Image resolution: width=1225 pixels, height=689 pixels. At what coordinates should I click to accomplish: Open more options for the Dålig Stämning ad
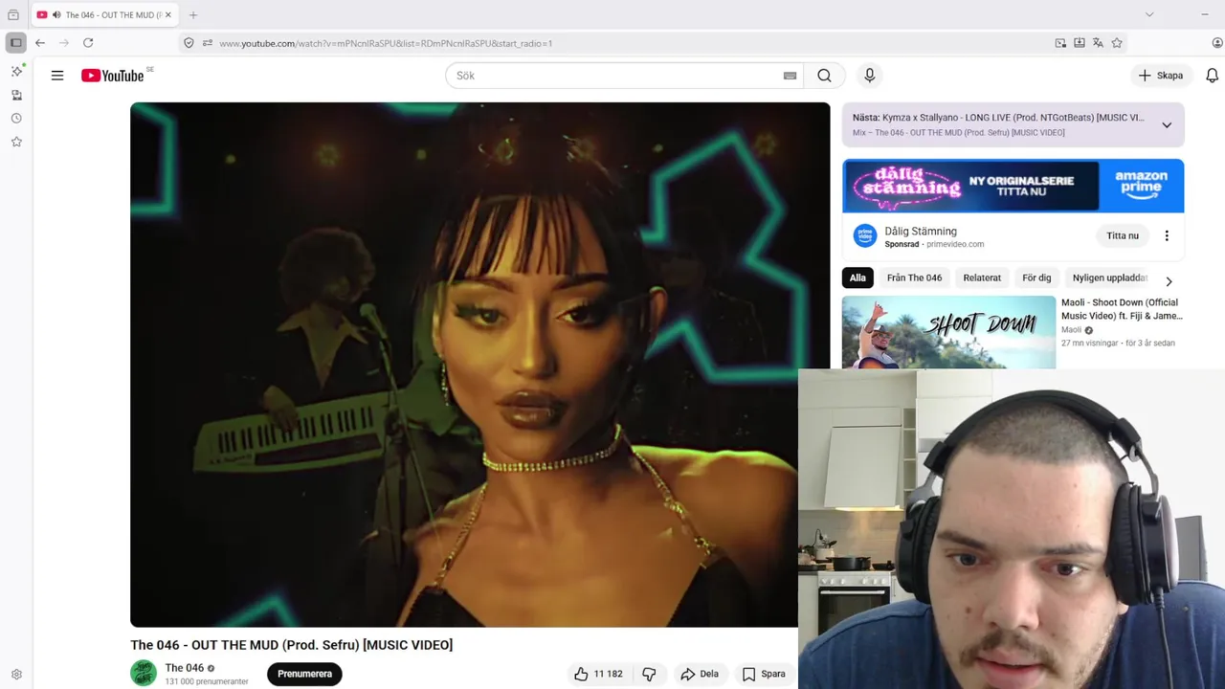point(1166,235)
